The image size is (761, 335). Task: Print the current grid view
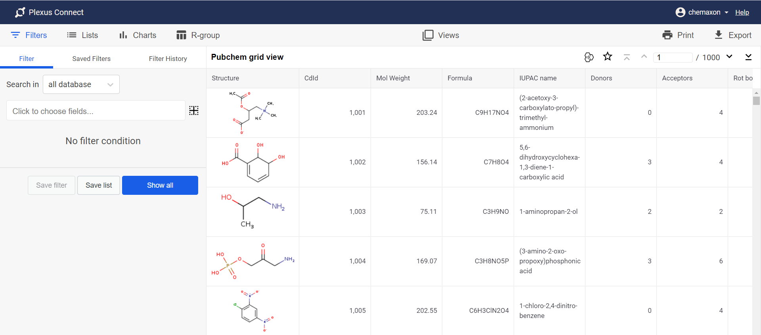point(678,35)
